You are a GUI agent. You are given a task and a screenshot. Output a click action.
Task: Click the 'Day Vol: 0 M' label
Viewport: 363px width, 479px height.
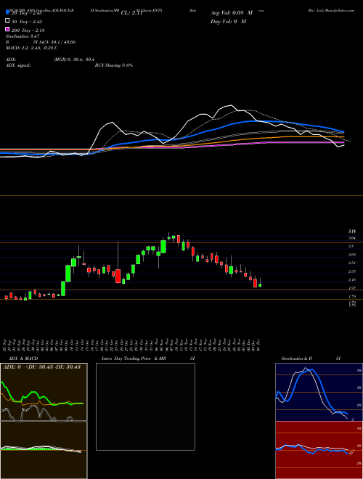(228, 21)
